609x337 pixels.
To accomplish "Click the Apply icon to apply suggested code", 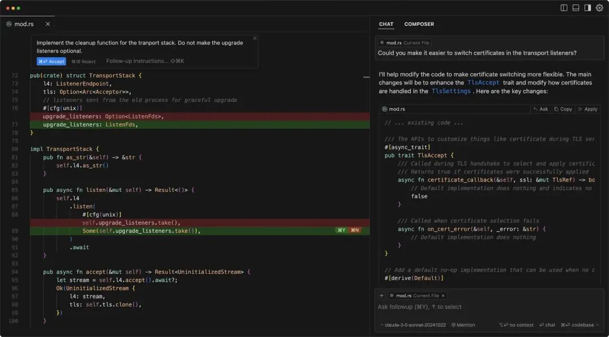I will tap(588, 109).
